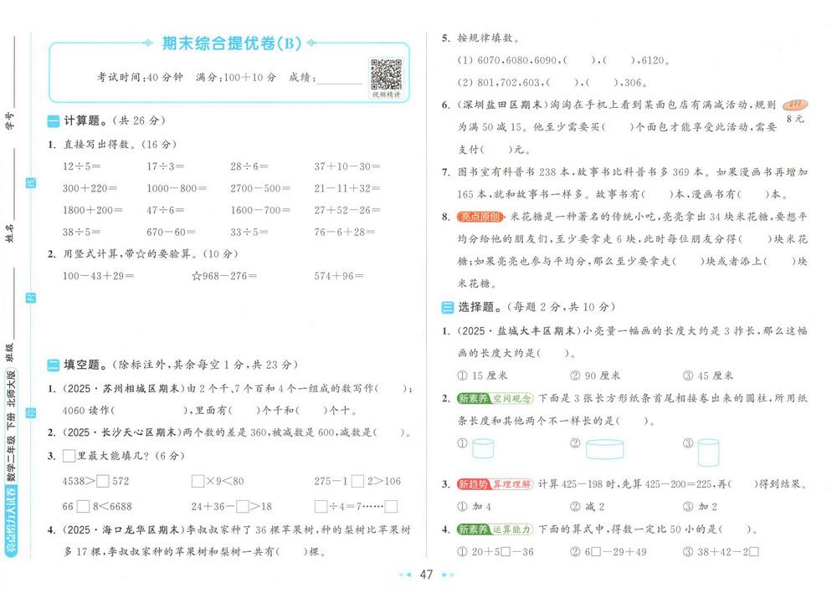Click the 新趋势 算理理解 red tag
The image size is (837, 593).
[x=495, y=484]
